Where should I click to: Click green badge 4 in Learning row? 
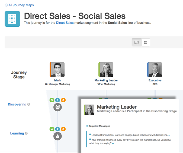(x=52, y=129)
